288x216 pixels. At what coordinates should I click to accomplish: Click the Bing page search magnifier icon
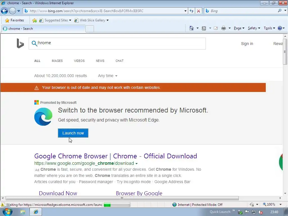[34, 43]
